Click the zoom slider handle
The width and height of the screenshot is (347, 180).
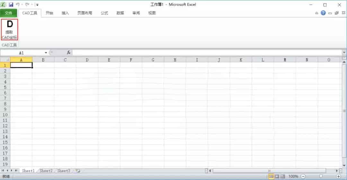(321, 176)
